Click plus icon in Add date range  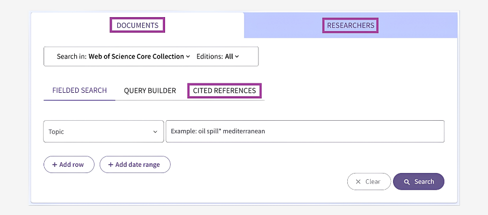tap(111, 165)
